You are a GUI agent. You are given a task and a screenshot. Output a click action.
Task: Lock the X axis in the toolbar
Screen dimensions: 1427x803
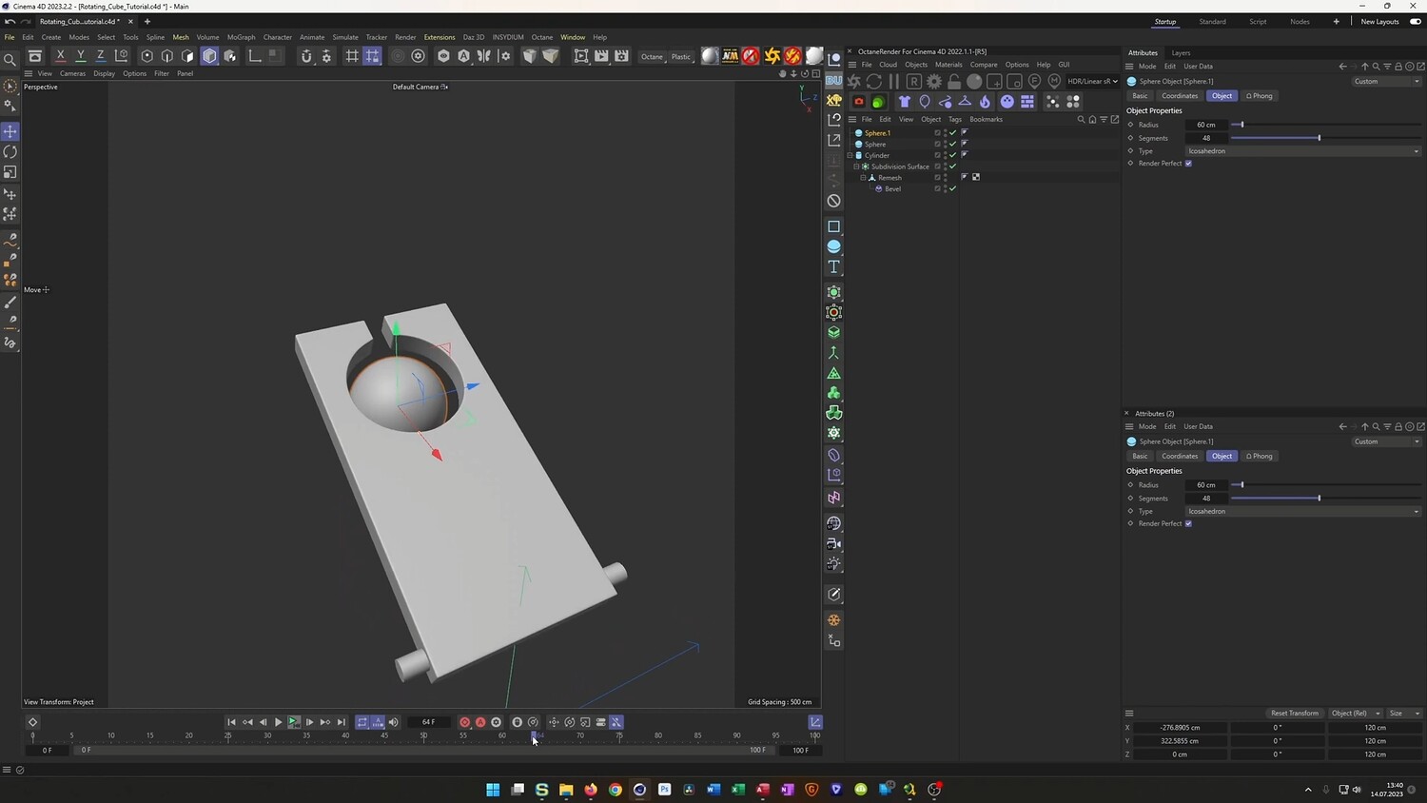[60, 56]
